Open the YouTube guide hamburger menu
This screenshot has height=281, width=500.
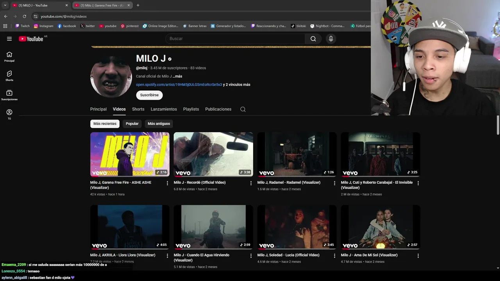coord(9,39)
